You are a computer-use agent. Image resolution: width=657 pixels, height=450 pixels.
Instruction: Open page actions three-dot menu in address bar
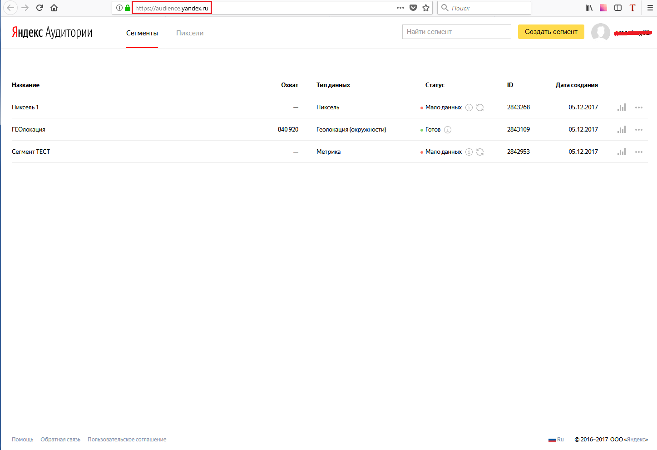pos(400,8)
